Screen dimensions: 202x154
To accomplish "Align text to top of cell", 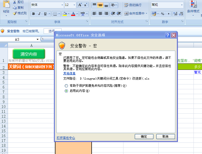I will click(94, 5).
